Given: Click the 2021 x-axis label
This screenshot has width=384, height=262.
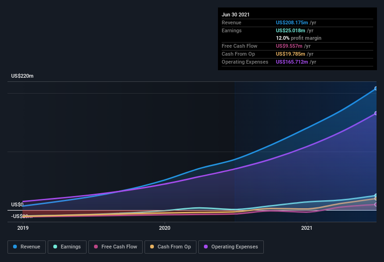Looking at the screenshot, I should tap(307, 228).
